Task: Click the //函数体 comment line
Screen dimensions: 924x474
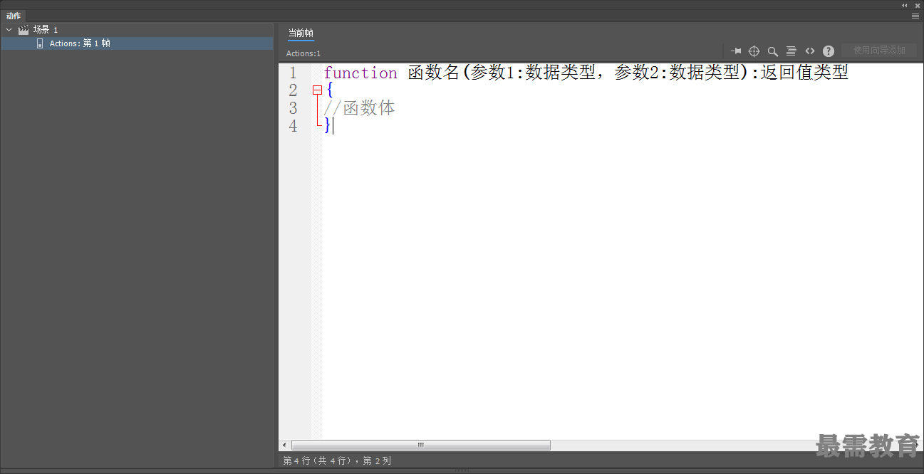Action: 359,108
